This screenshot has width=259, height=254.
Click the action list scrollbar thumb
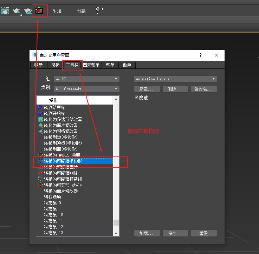click(116, 222)
